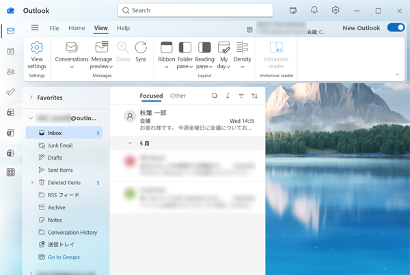Launch Word from the left app rail
The height and width of the screenshot is (275, 410).
coord(10,113)
